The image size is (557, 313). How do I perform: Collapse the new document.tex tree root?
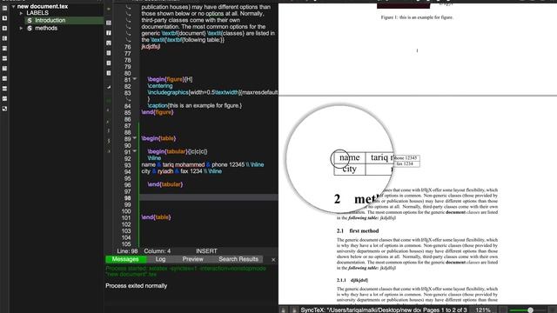[x=13, y=6]
